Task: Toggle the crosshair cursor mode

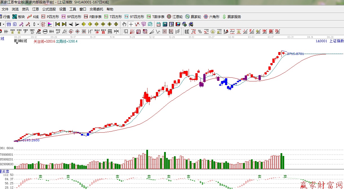Action: click(131, 24)
